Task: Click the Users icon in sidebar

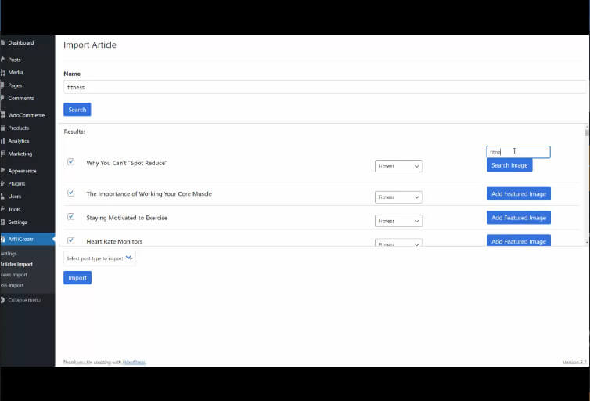Action: pyautogui.click(x=2, y=196)
